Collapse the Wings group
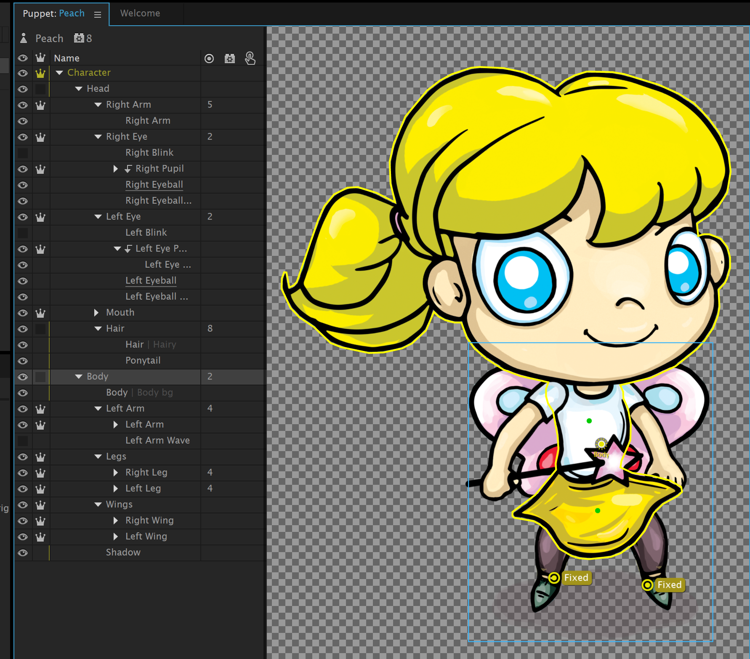The height and width of the screenshot is (659, 750). click(x=98, y=505)
